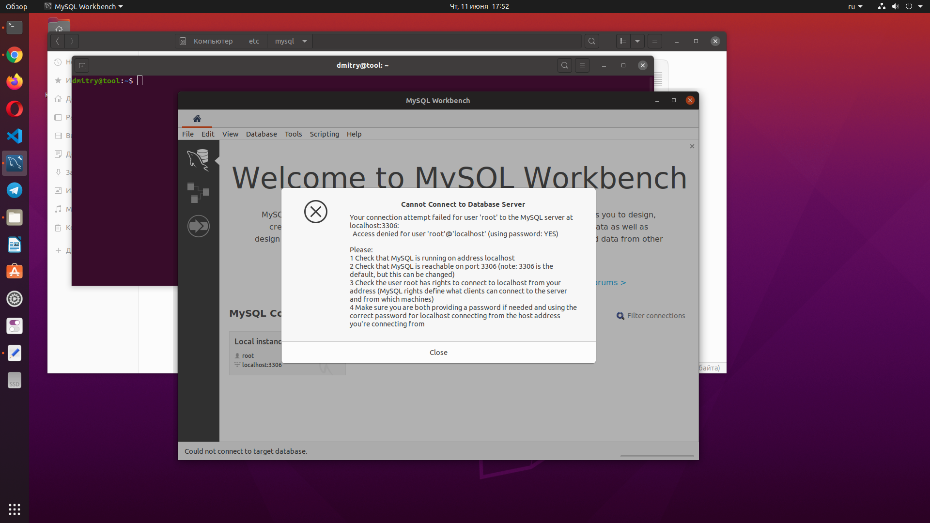The image size is (930, 523).
Task: Close the Cannot Connect error dialog
Action: pos(438,353)
